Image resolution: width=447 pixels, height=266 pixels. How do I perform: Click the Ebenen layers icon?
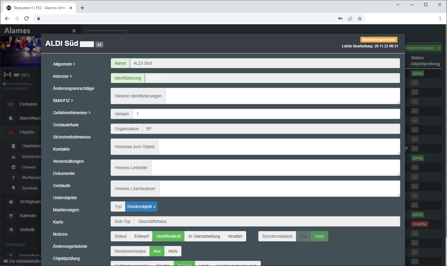(x=13, y=167)
